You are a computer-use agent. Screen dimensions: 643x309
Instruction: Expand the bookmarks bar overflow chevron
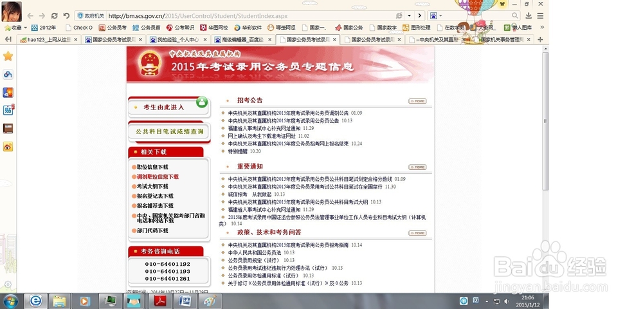point(541,28)
